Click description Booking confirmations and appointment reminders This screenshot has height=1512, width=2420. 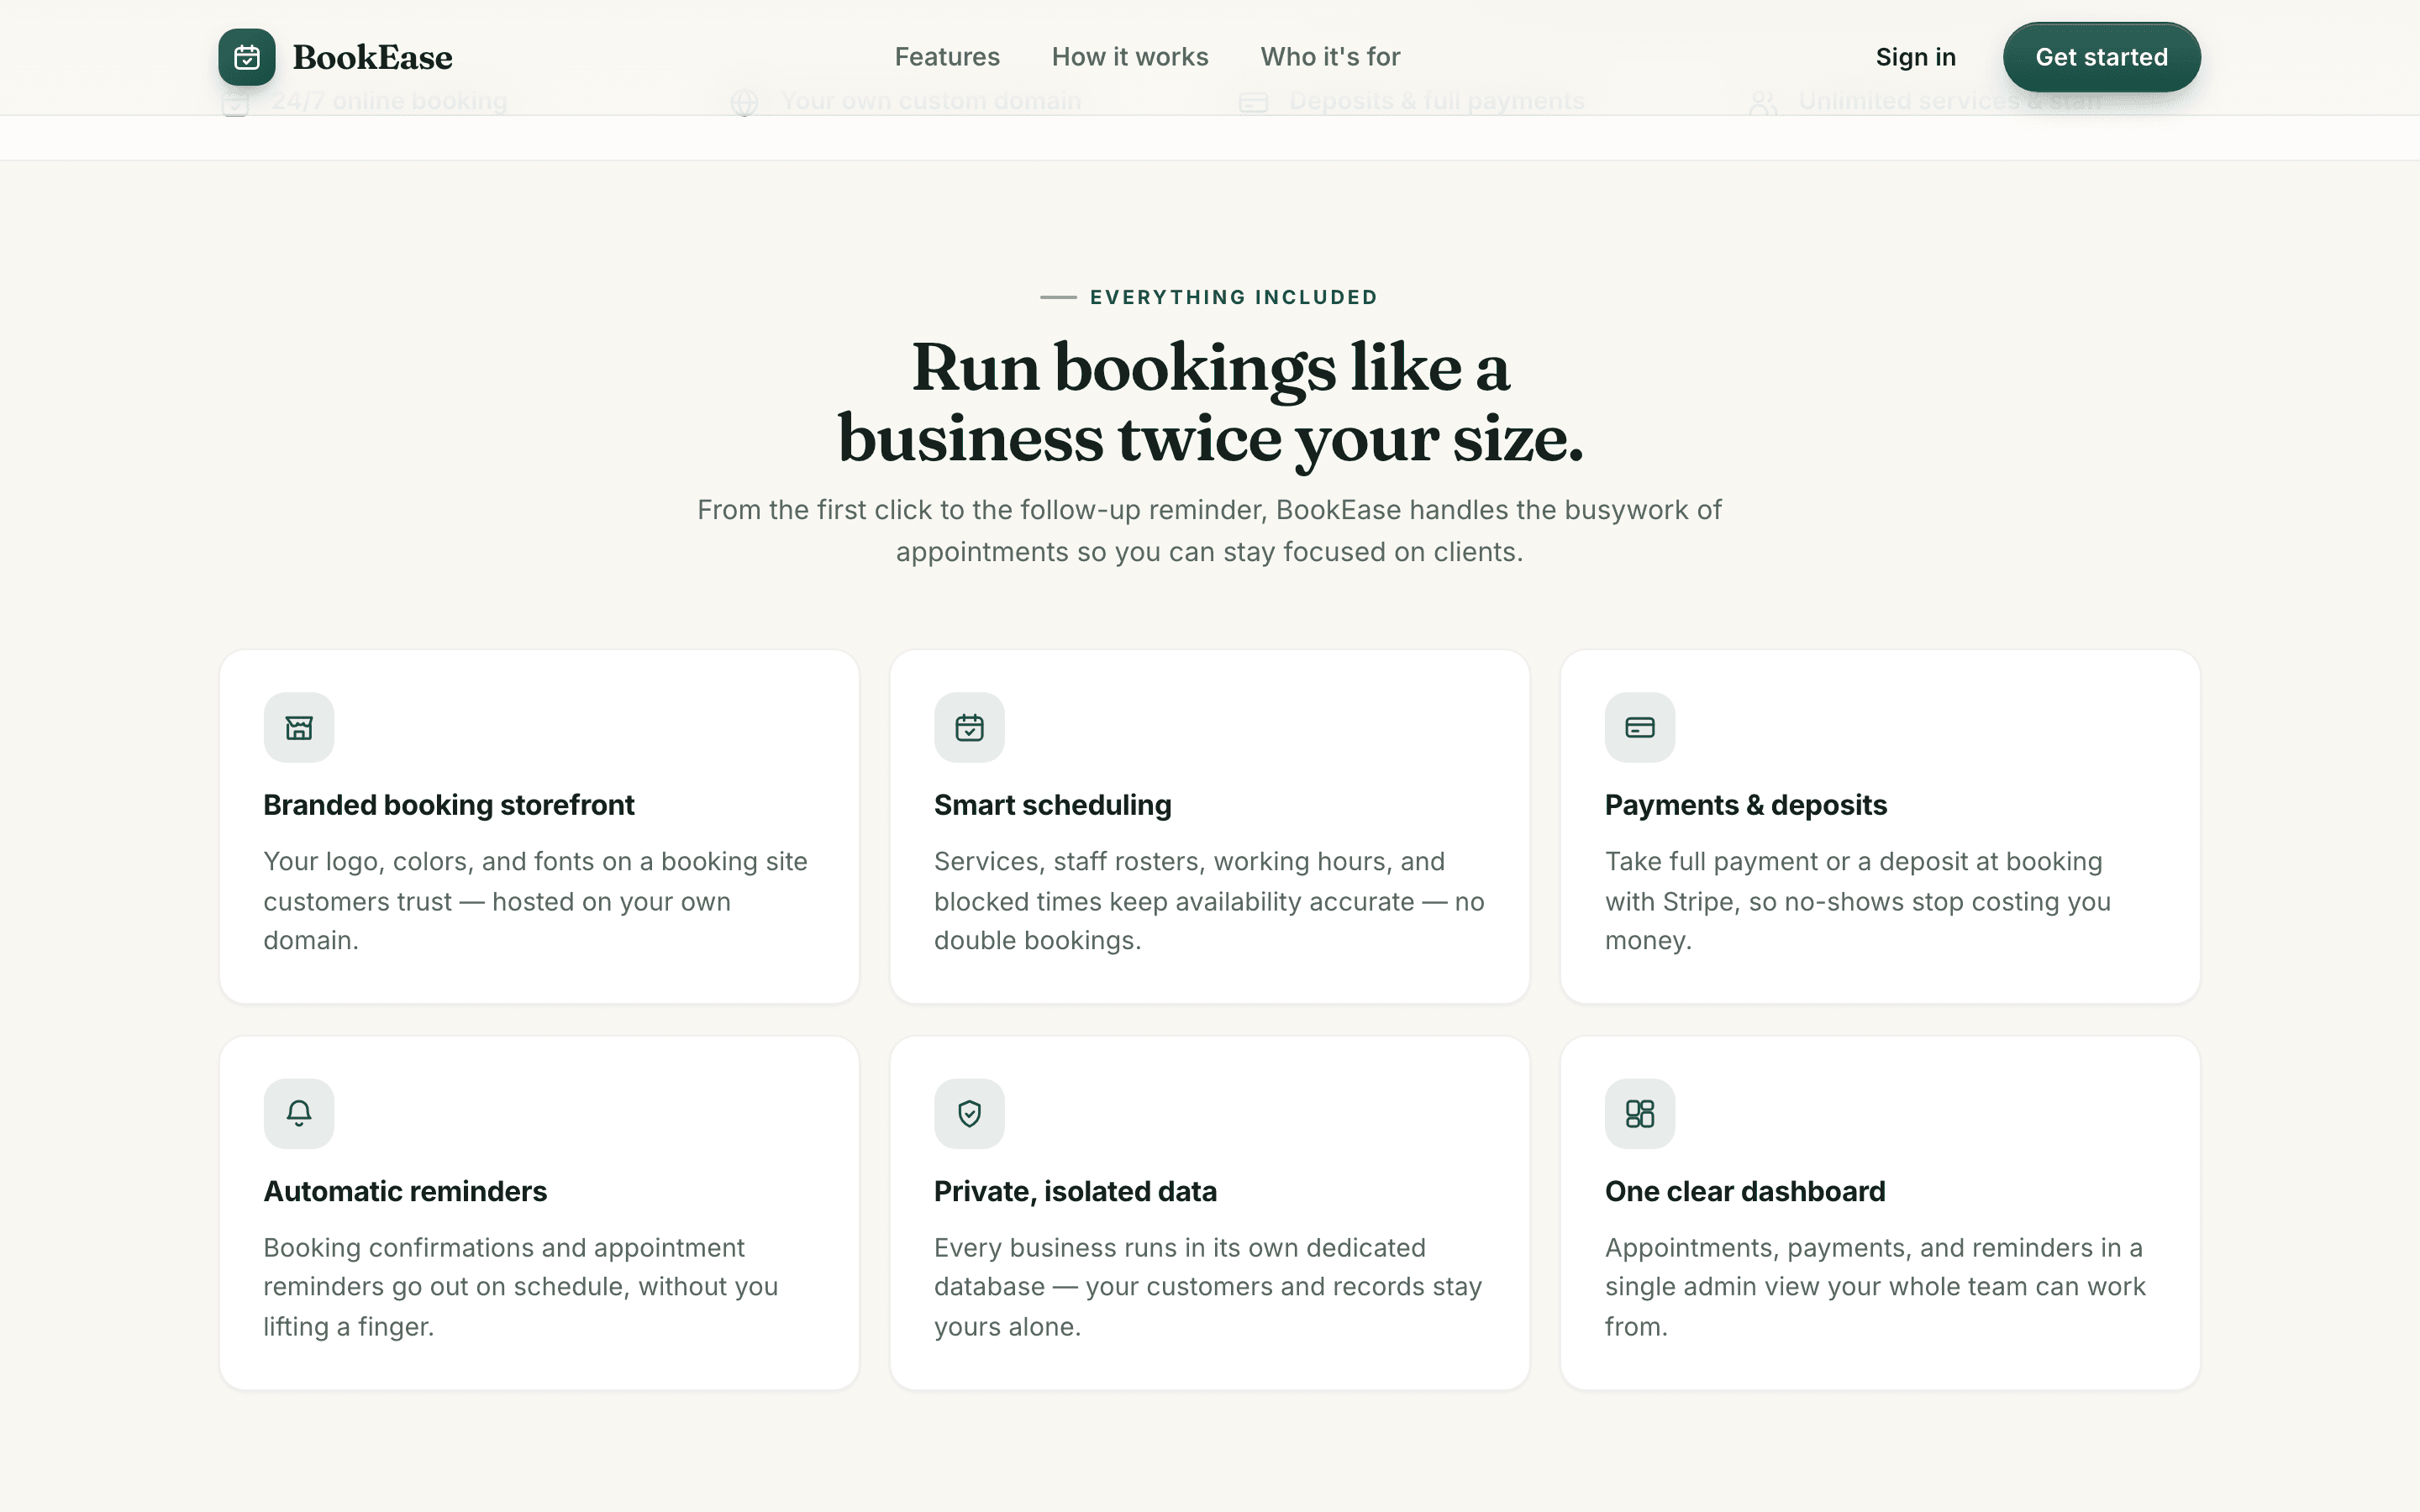click(x=521, y=1287)
